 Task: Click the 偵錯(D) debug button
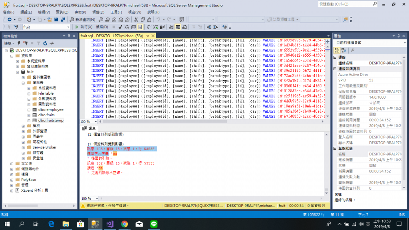102,27
